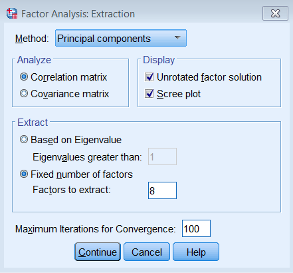Image resolution: width=293 pixels, height=273 pixels.
Task: Click the Cancel button
Action: pyautogui.click(x=147, y=252)
